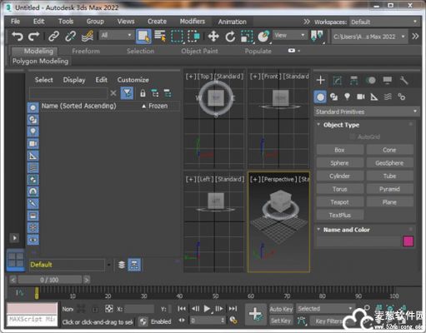The image size is (426, 333).
Task: Toggle Window/Crossing selection mode
Action: 194,37
